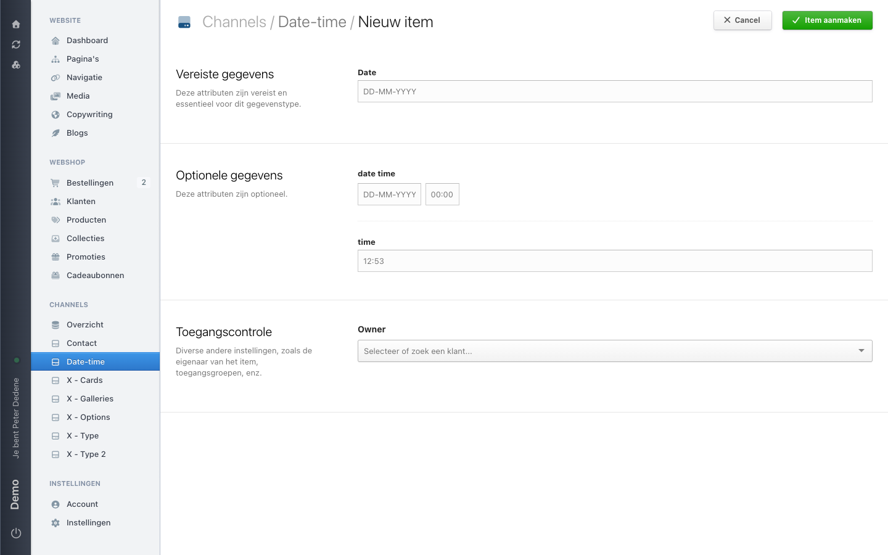This screenshot has height=555, width=888.
Task: Focus the 00:00 time part field
Action: (442, 194)
